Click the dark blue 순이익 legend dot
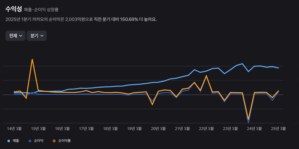Screen dimensions: 299x149 pyautogui.click(x=30, y=141)
